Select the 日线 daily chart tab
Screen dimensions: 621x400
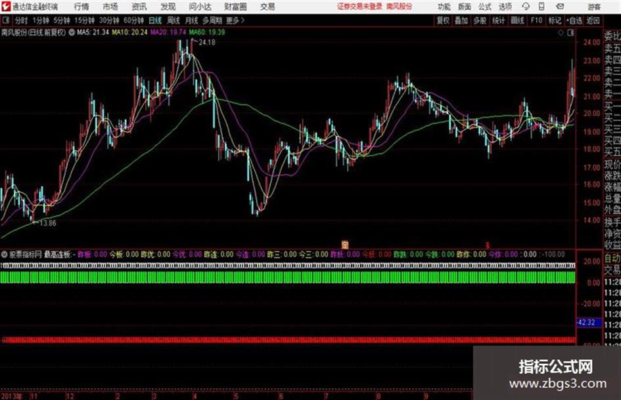coord(155,20)
